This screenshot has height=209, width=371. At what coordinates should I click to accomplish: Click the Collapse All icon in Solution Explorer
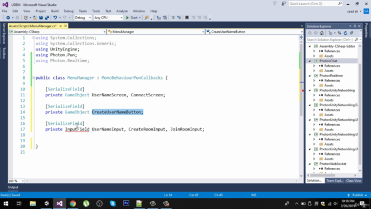point(351,33)
